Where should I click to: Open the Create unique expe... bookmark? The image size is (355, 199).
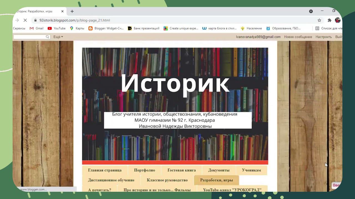pos(181,28)
